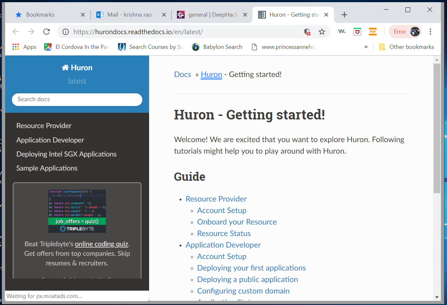Open Deploying a public application link
The height and width of the screenshot is (305, 447).
(248, 279)
